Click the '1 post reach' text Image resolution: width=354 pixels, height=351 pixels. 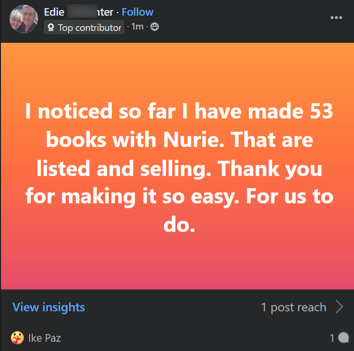click(294, 307)
